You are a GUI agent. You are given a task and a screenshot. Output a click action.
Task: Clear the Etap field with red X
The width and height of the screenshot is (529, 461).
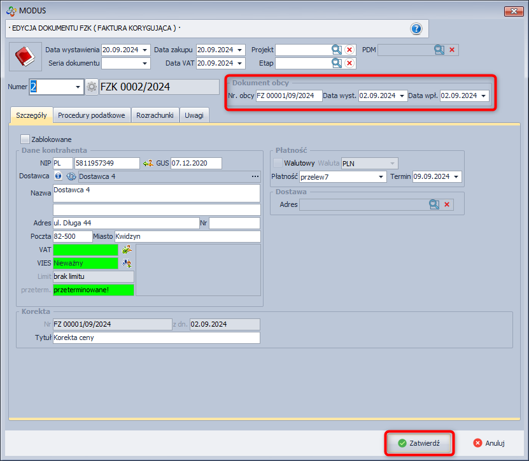point(349,63)
